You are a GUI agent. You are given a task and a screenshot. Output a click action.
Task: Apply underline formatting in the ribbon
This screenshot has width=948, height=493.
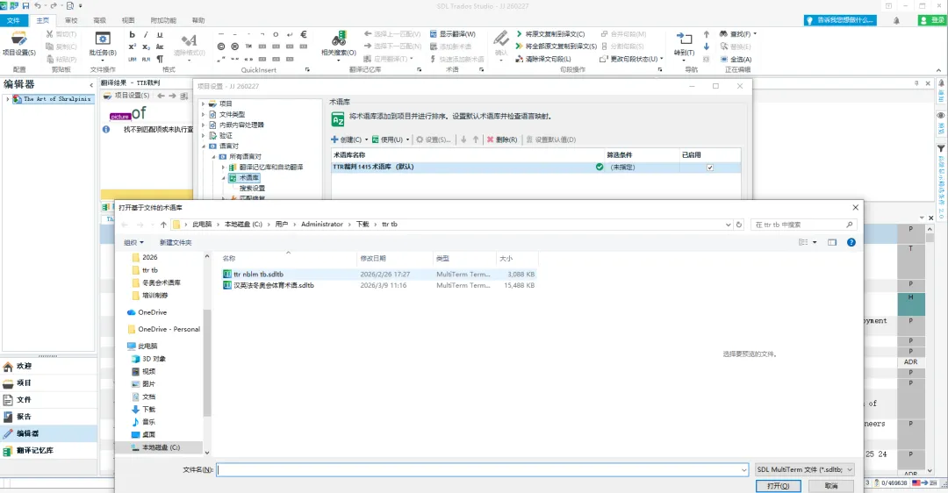160,34
